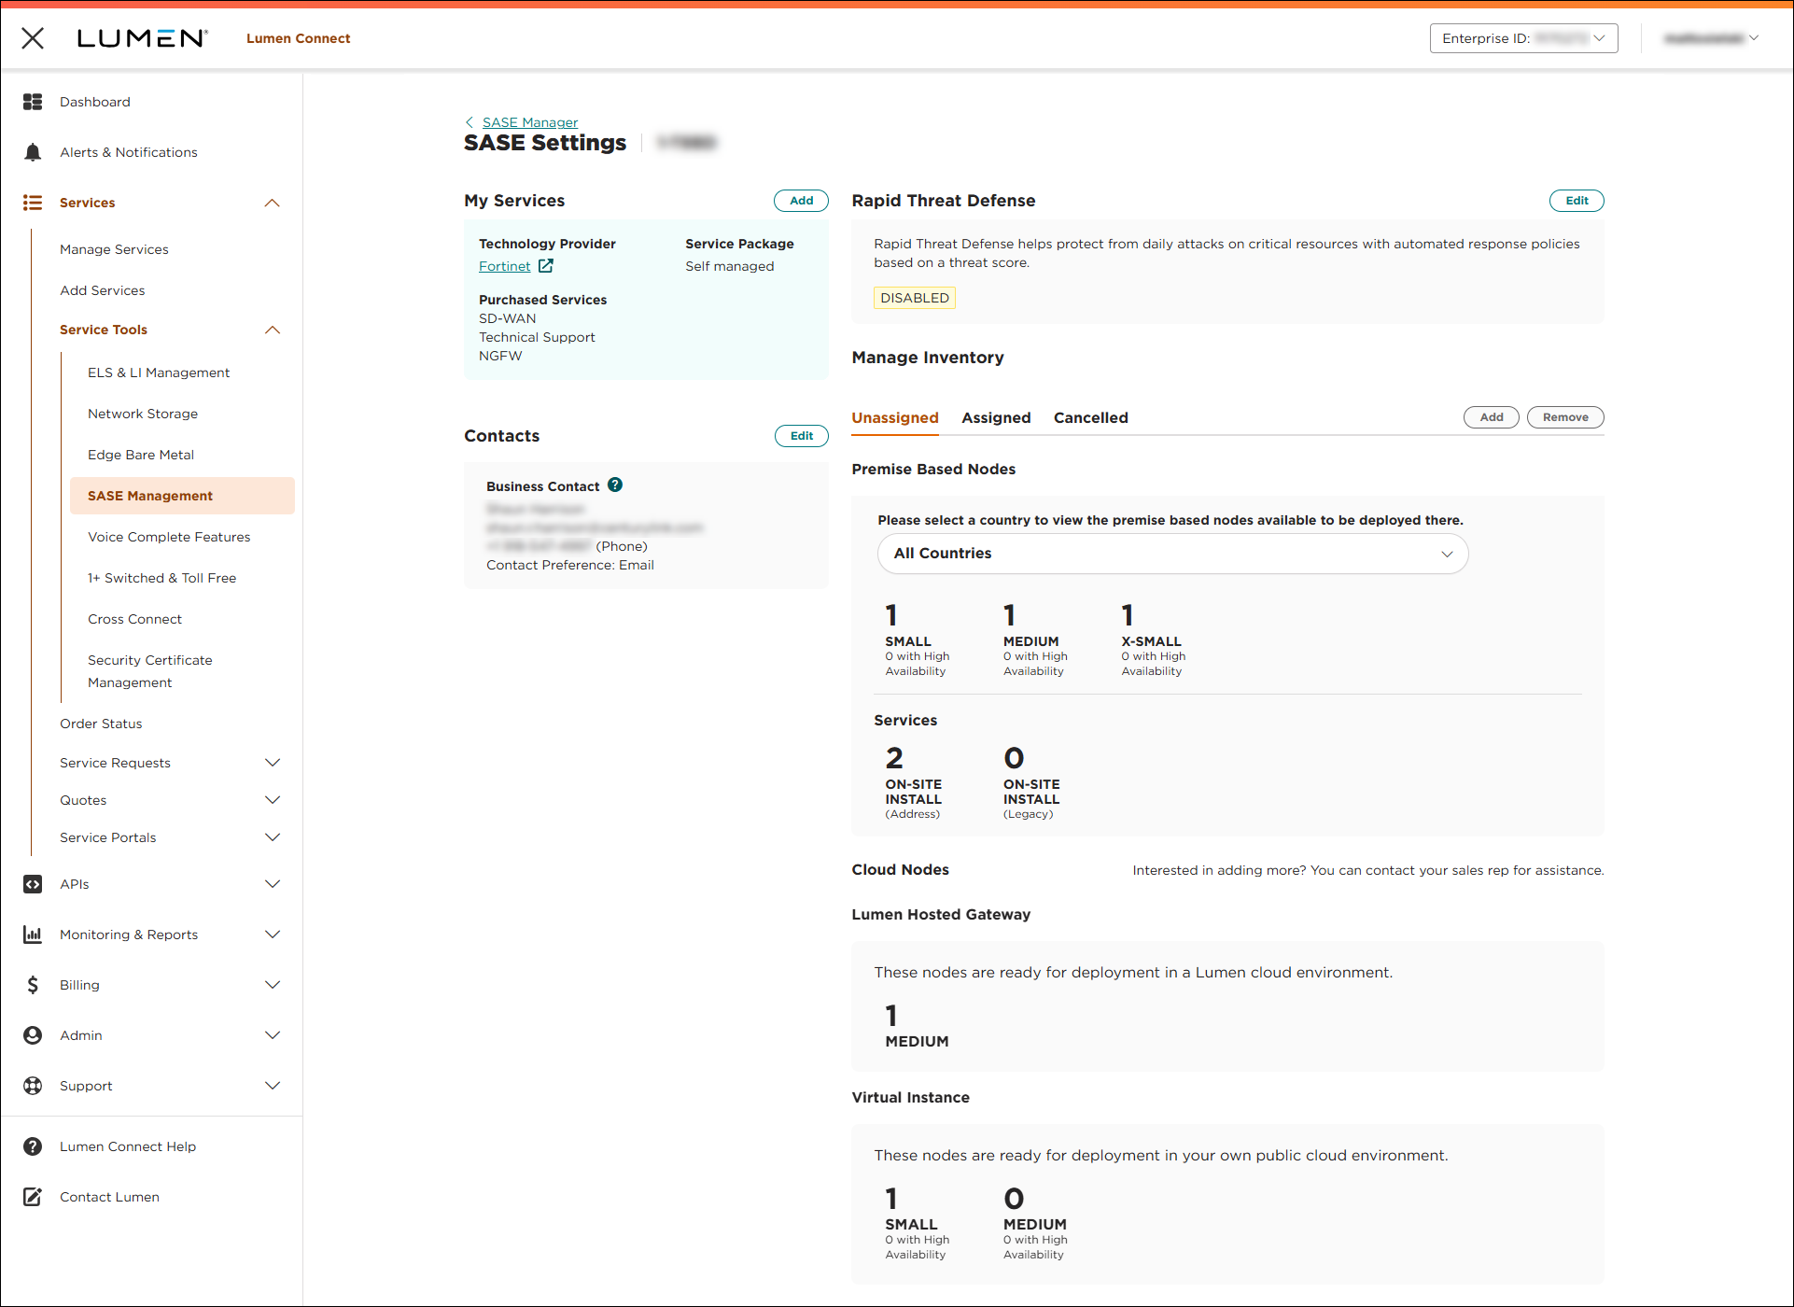Viewport: 1794px width, 1307px height.
Task: Click the APIs code icon
Action: [33, 884]
